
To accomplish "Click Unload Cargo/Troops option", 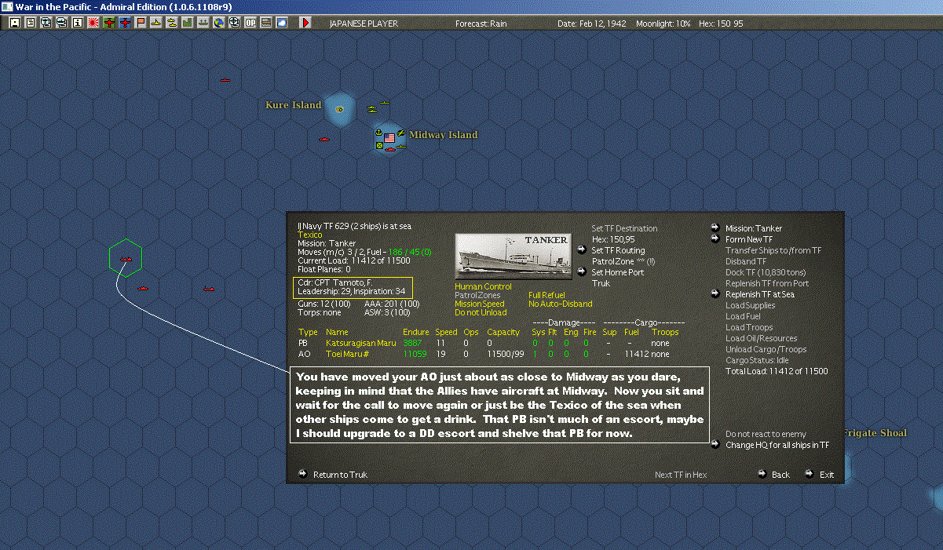I will pos(766,349).
